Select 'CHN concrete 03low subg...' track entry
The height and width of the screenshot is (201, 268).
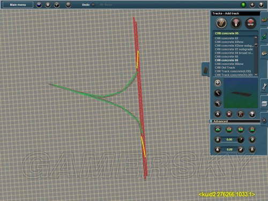[x=234, y=46]
